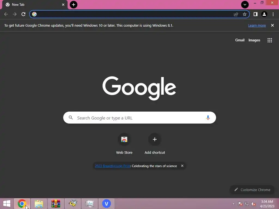Open the Chrome profile avatar menu

tap(264, 14)
